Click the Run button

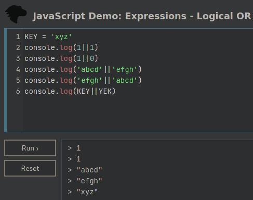click(x=30, y=148)
